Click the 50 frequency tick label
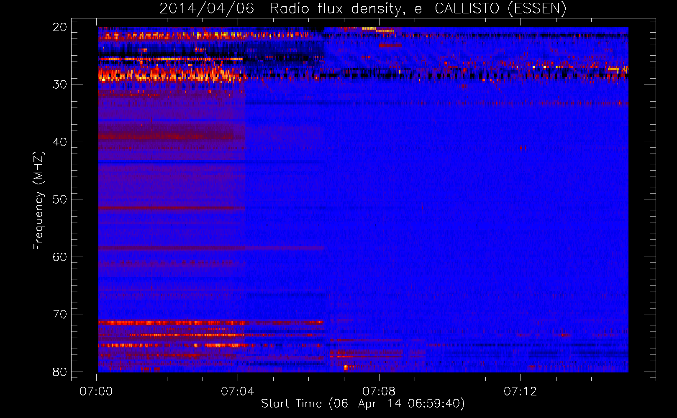The width and height of the screenshot is (677, 418). (x=60, y=199)
